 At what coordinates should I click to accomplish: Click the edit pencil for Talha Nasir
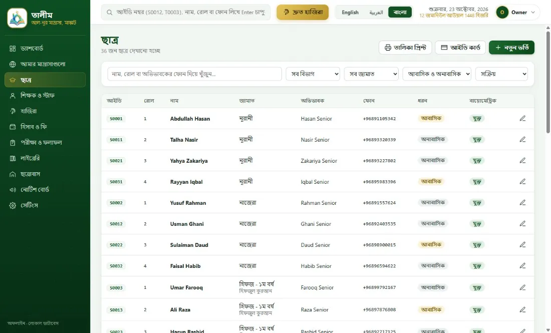pos(522,139)
